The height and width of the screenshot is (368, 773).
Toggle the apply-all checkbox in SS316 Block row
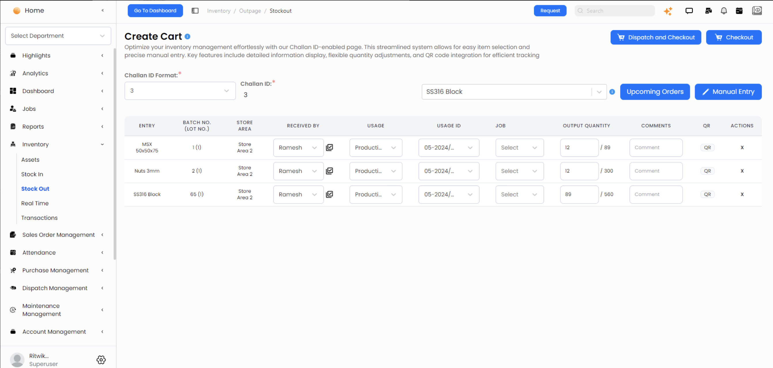330,194
